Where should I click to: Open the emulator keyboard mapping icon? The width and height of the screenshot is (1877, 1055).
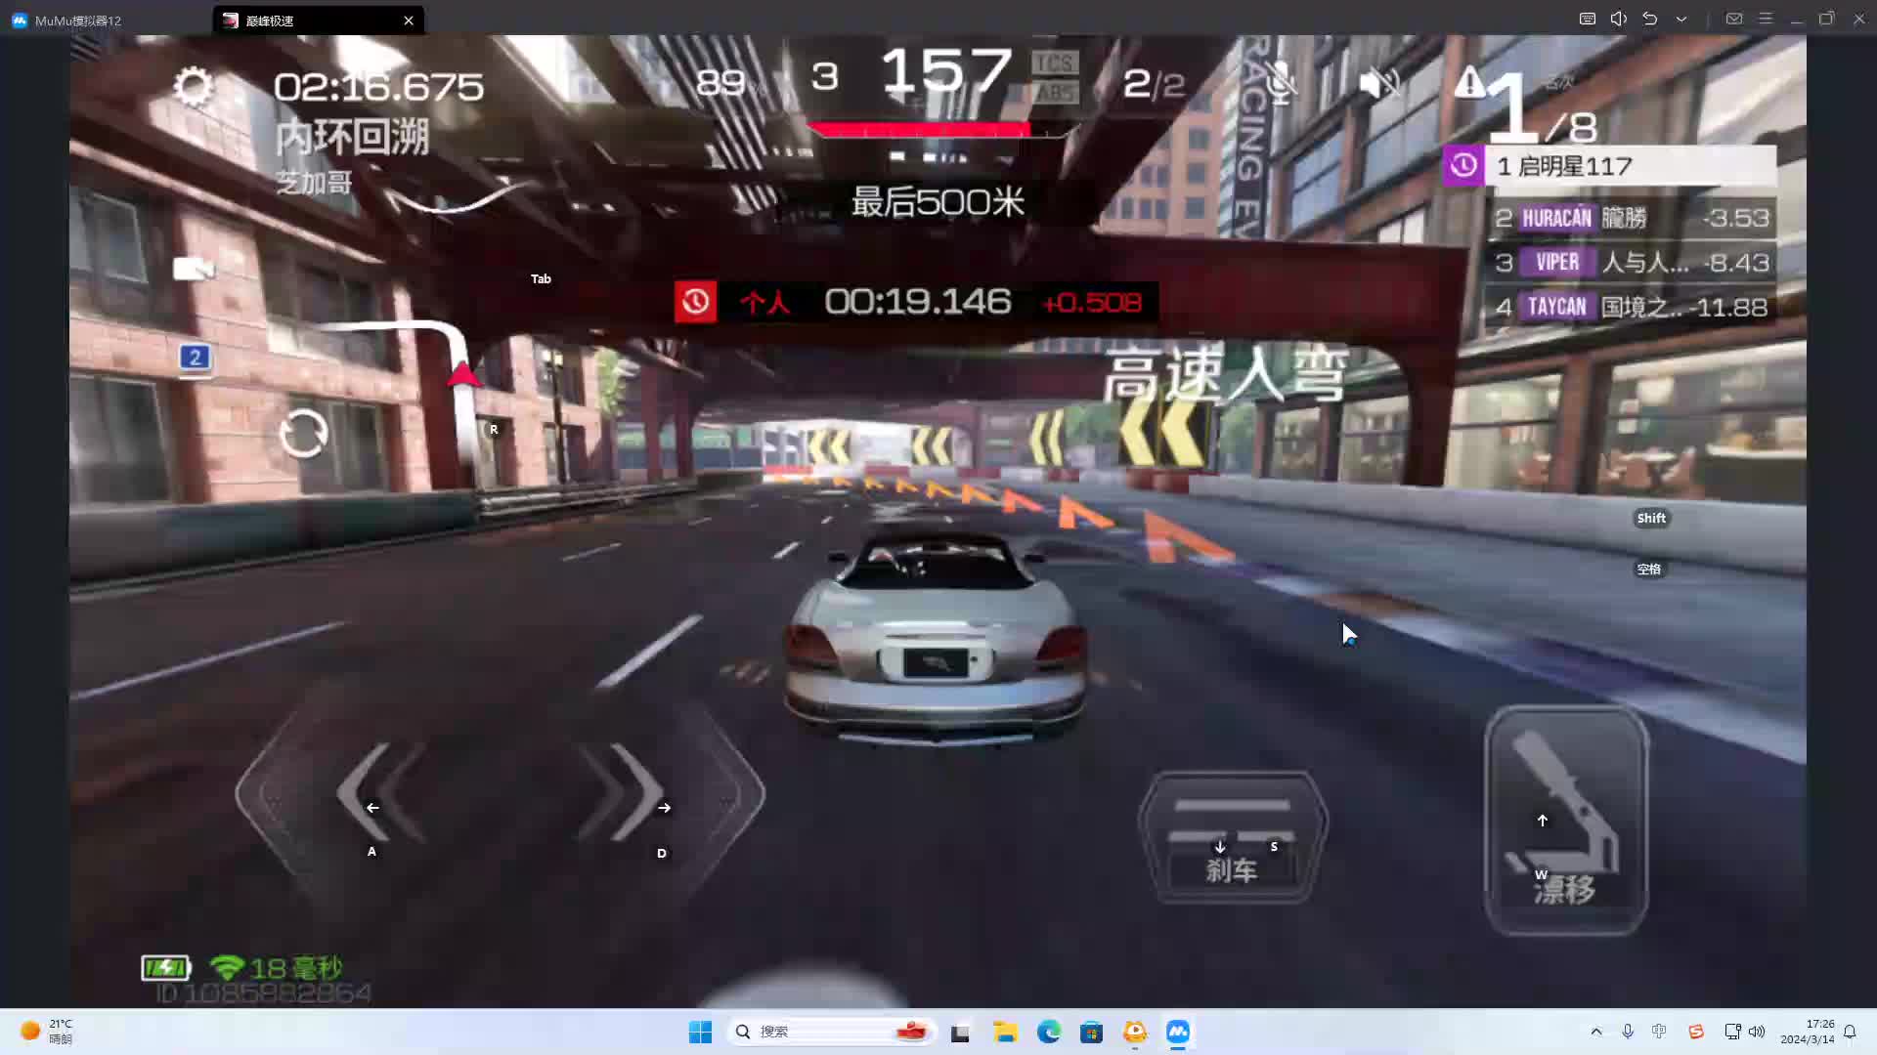click(x=1588, y=19)
